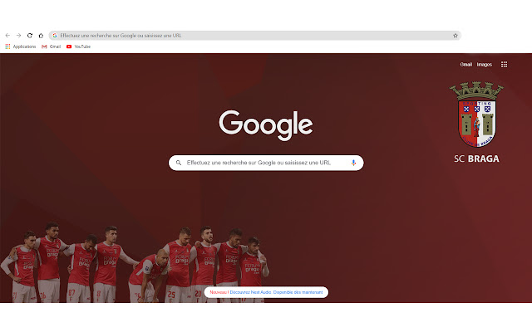
Task: Open the Images link at top right
Action: pyautogui.click(x=484, y=65)
